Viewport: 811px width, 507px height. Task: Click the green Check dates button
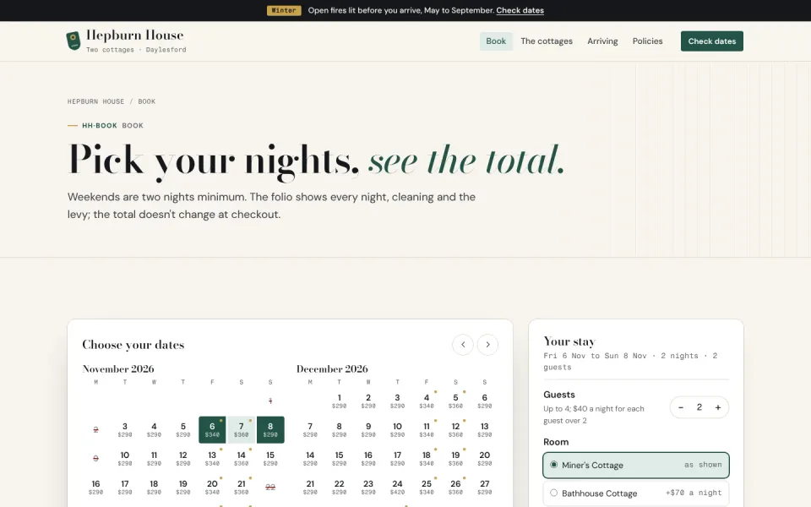(x=711, y=41)
